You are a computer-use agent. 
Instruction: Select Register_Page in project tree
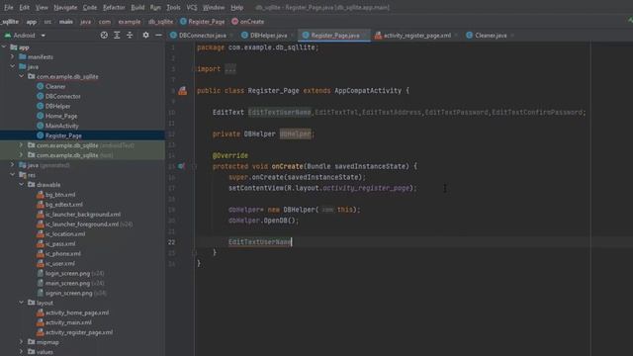pos(63,135)
